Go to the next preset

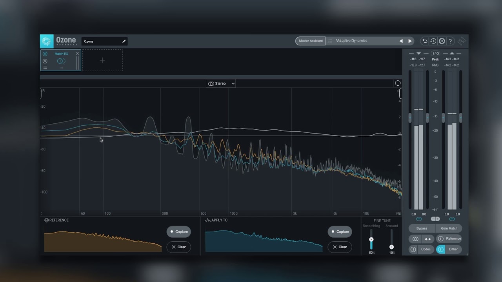point(410,41)
